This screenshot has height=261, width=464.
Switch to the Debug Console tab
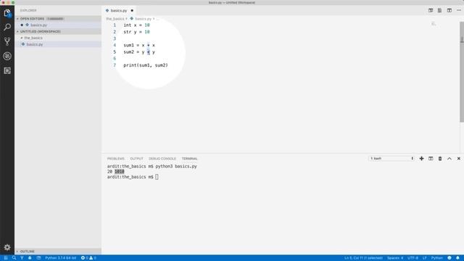pyautogui.click(x=162, y=159)
